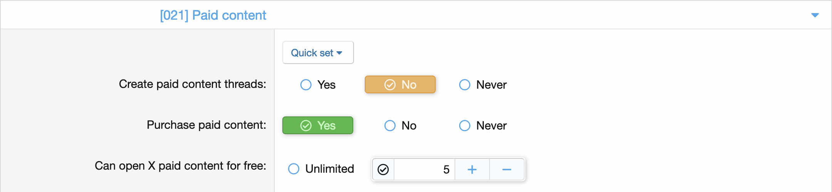The height and width of the screenshot is (192, 832).
Task: Click the plus icon to increase free content
Action: (472, 169)
